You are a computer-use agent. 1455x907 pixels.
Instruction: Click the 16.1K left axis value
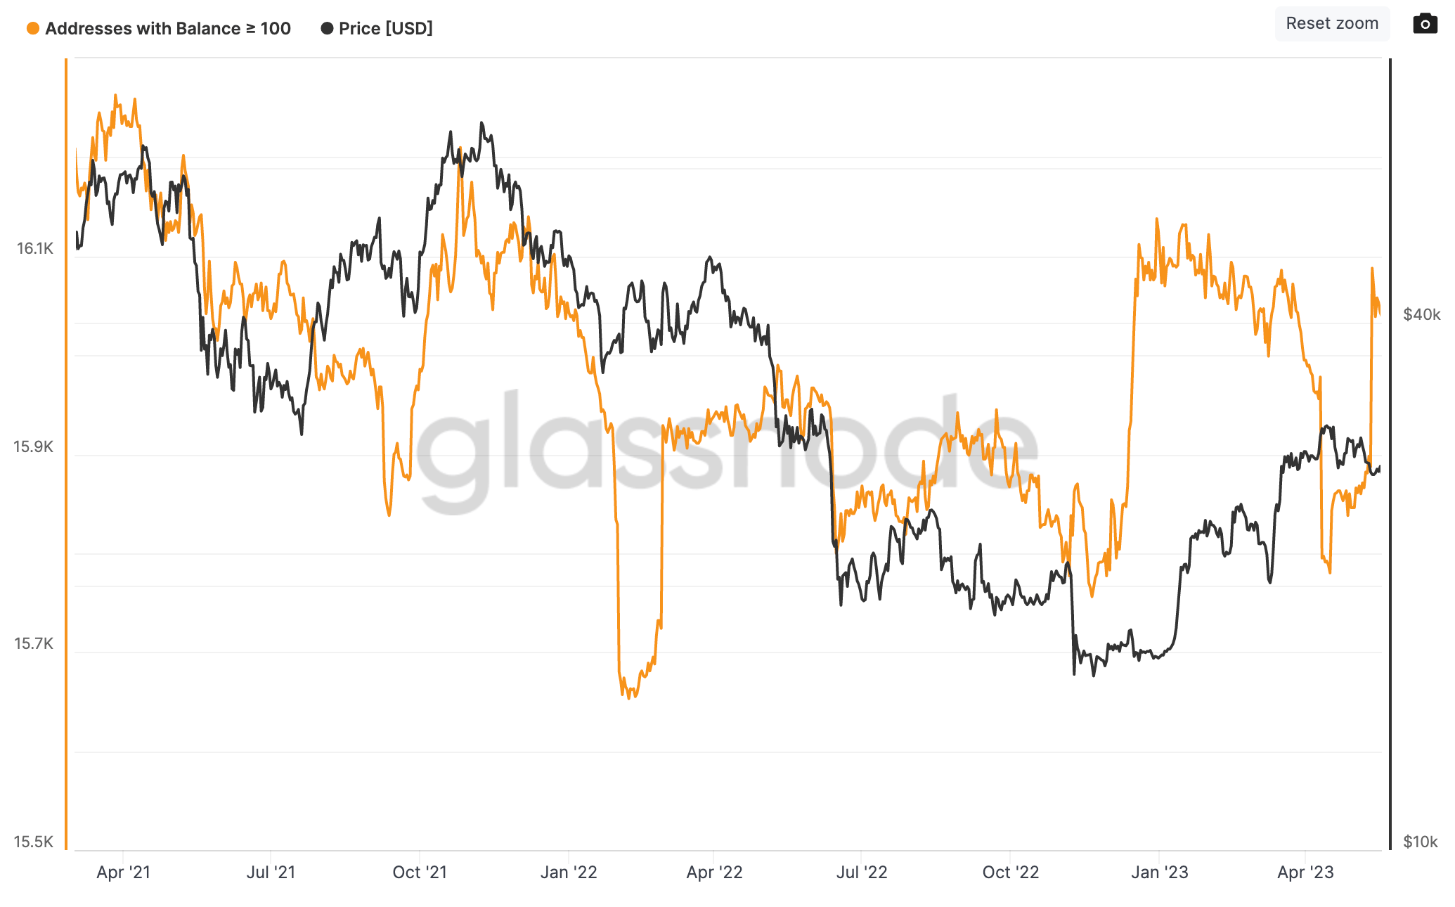35,248
